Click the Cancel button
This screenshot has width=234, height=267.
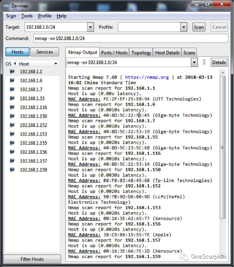tap(219, 27)
